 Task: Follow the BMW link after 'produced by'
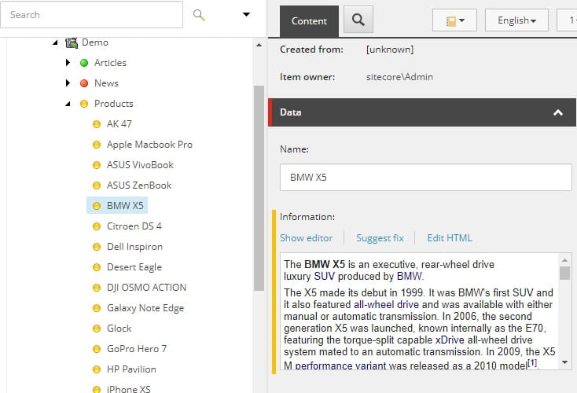[410, 277]
